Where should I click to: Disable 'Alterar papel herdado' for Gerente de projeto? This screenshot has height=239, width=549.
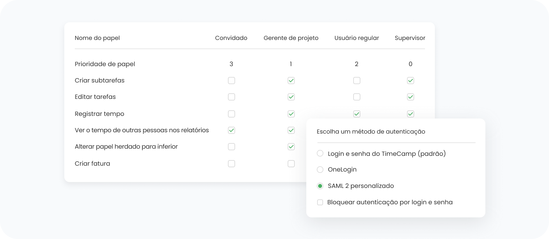pos(291,147)
